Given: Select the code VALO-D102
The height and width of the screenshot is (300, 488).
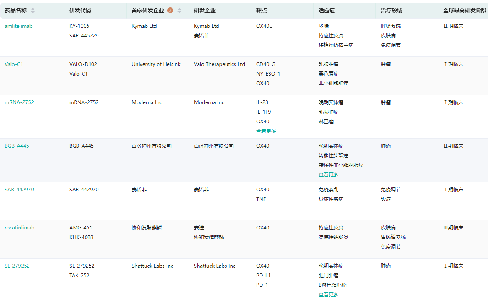Looking at the screenshot, I should pyautogui.click(x=83, y=64).
